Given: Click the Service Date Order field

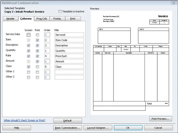Looking at the screenshot, I should [x=47, y=35].
